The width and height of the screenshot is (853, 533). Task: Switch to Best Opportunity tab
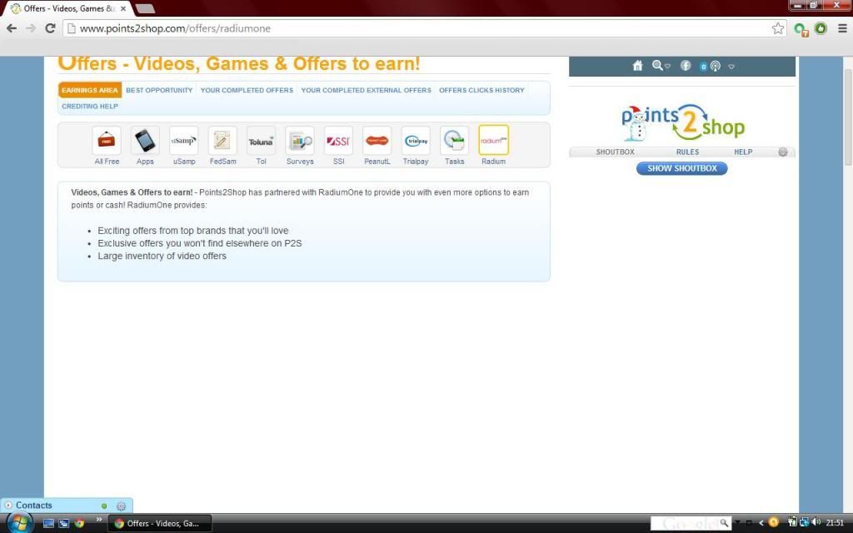tap(159, 90)
